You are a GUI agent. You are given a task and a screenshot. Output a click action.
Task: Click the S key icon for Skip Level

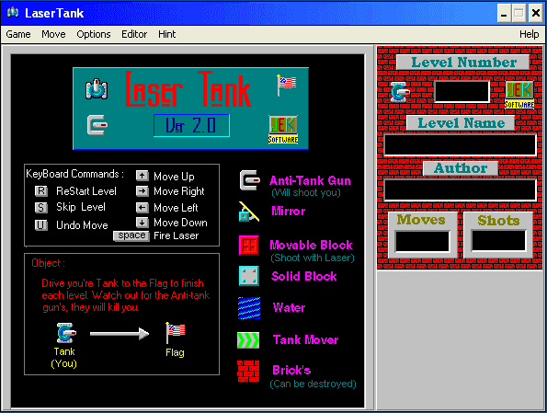41,208
